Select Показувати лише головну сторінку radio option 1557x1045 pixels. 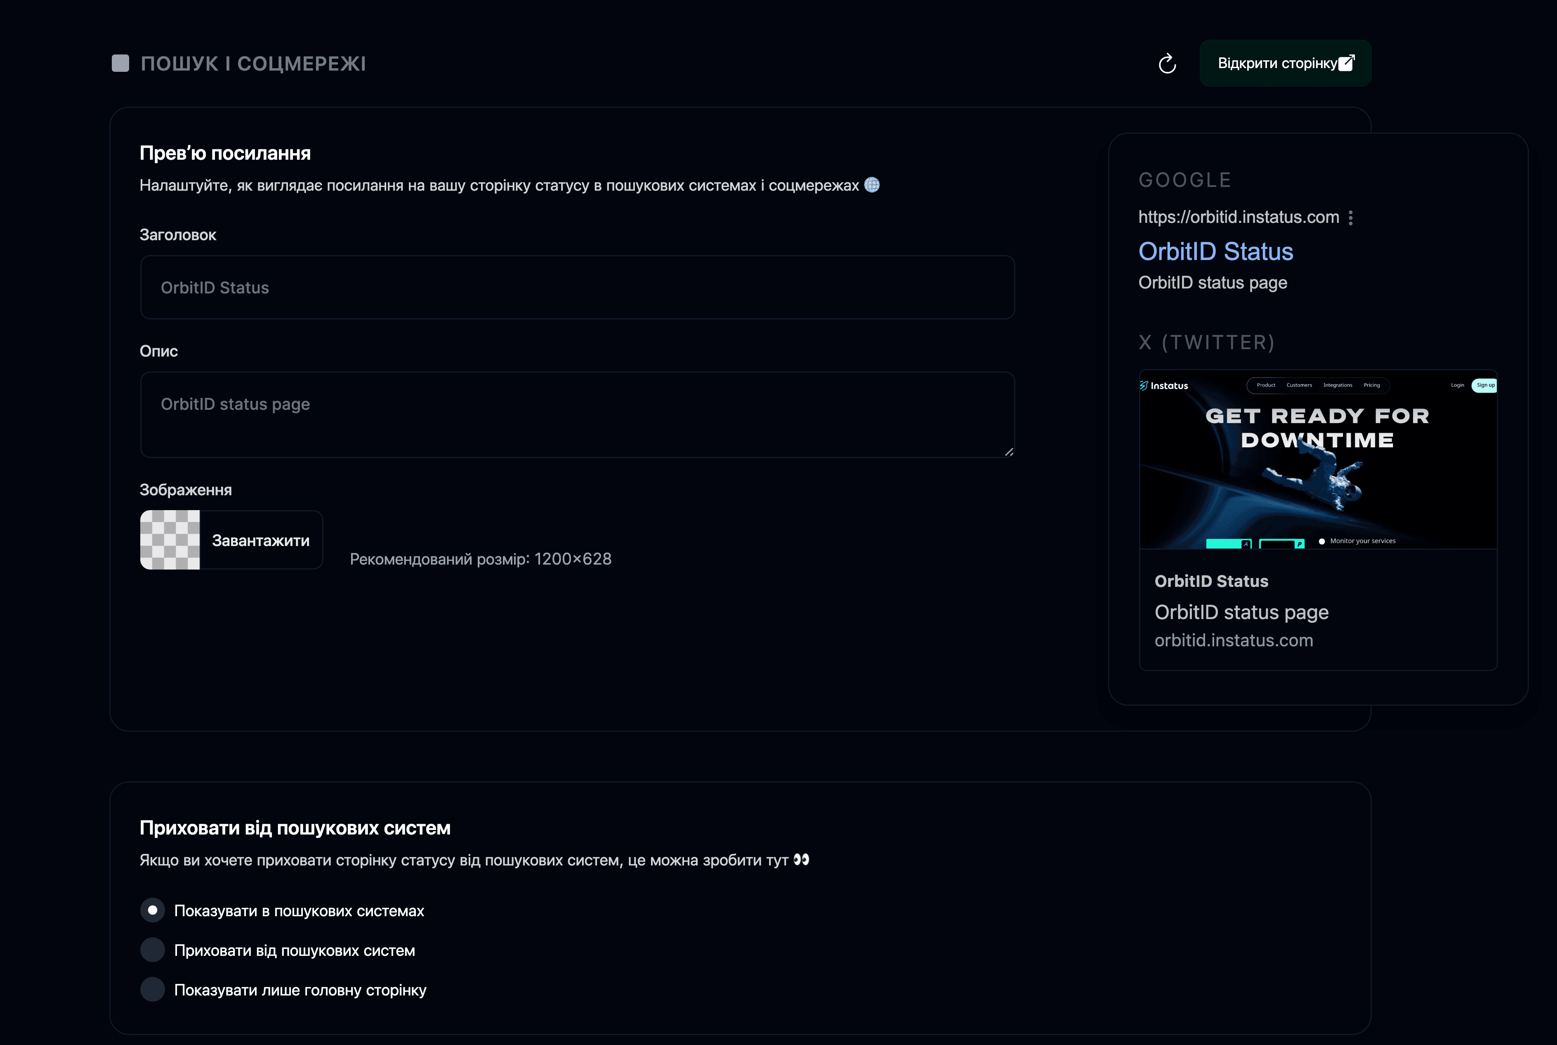click(x=153, y=990)
